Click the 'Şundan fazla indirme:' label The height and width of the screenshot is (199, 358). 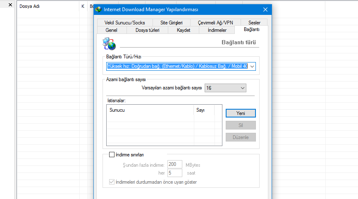point(143,165)
